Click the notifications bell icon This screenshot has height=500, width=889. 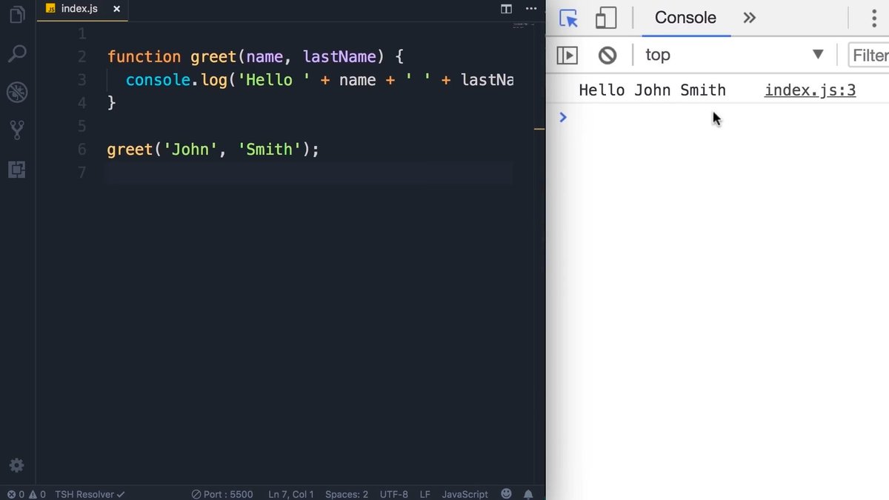tap(528, 493)
